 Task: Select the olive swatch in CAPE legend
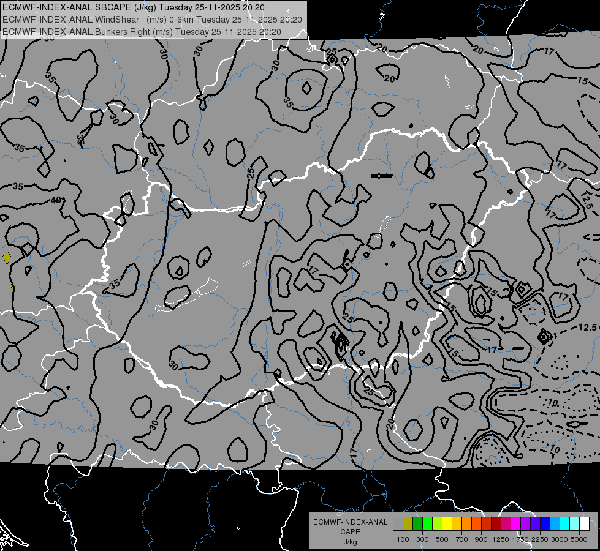click(408, 523)
